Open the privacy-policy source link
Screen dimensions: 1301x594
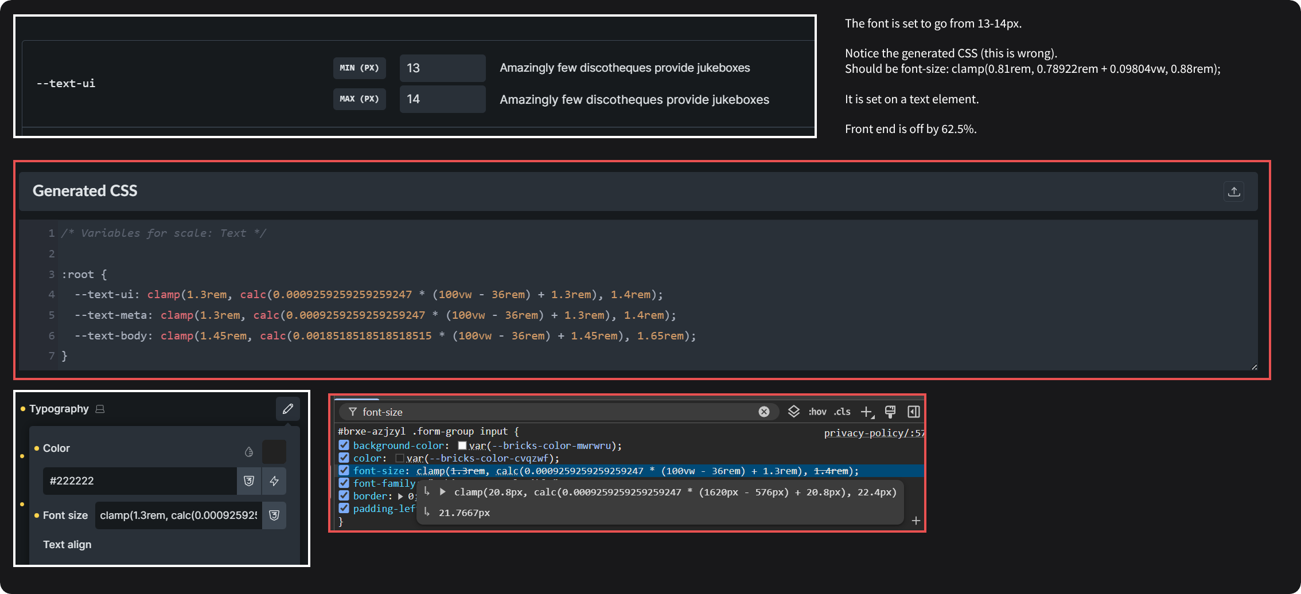coord(874,433)
